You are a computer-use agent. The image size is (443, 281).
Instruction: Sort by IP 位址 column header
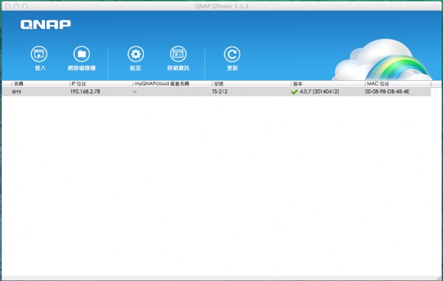click(78, 84)
